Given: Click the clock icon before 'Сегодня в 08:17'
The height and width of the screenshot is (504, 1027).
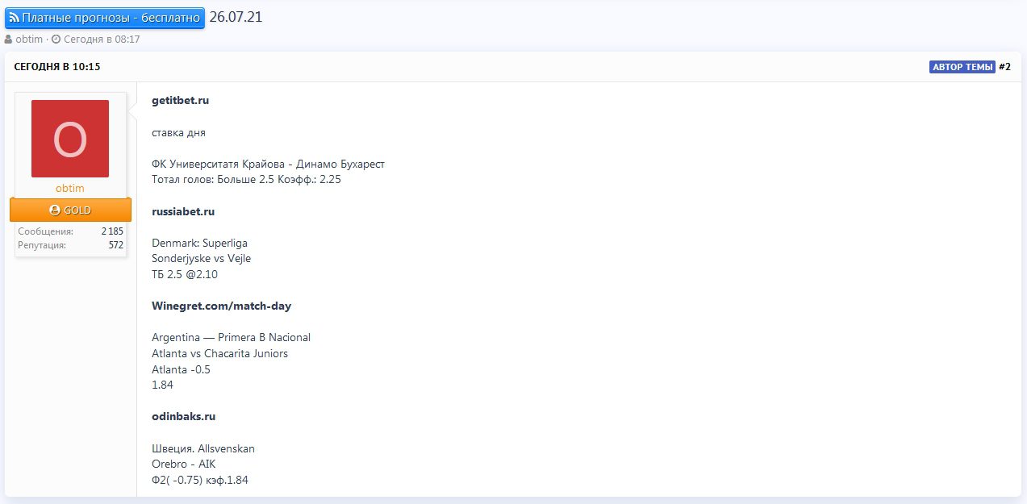Looking at the screenshot, I should (x=56, y=39).
